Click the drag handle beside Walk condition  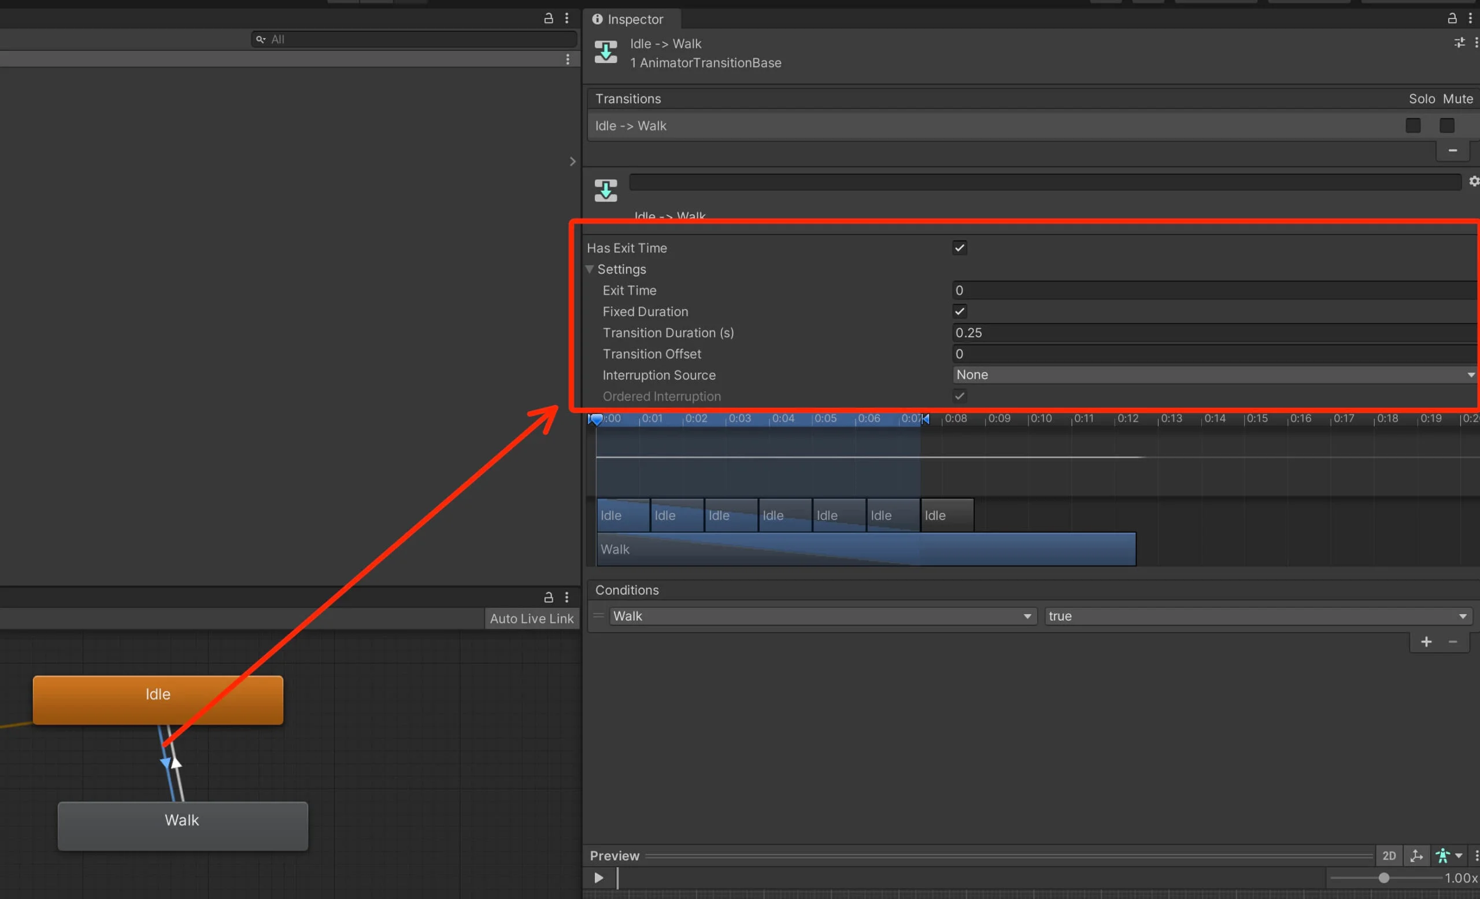pyautogui.click(x=598, y=616)
